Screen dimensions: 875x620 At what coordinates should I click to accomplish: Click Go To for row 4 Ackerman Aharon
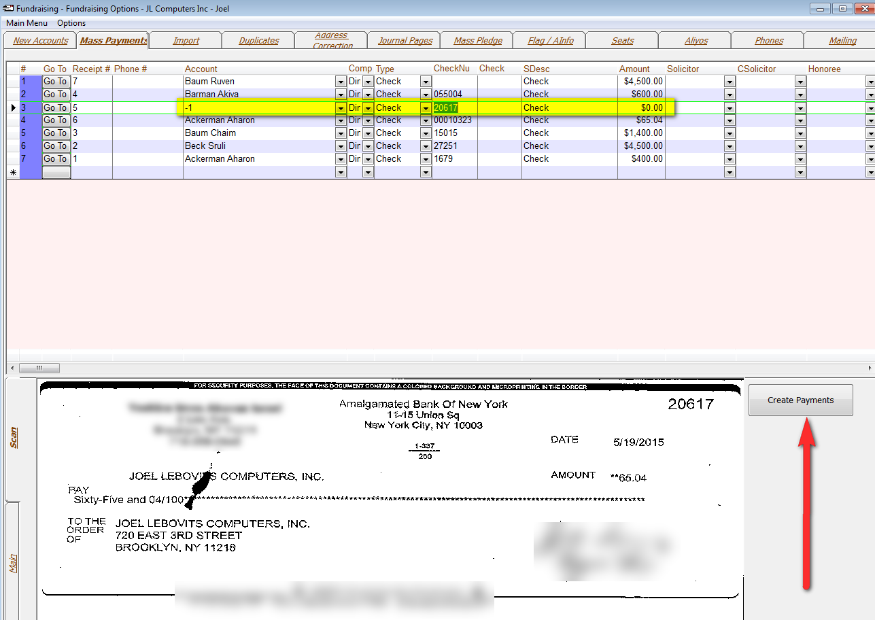pyautogui.click(x=56, y=120)
